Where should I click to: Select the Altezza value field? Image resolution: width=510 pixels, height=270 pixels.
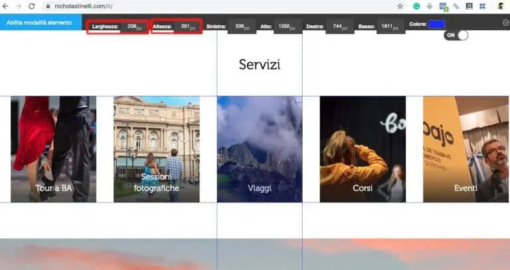pos(188,26)
